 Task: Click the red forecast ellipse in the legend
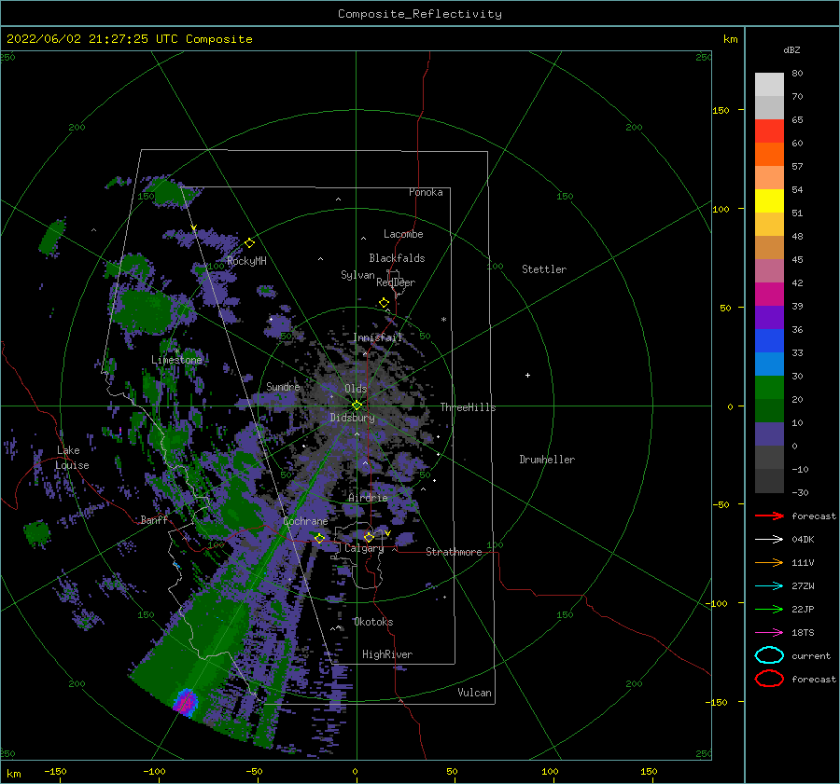pyautogui.click(x=769, y=679)
